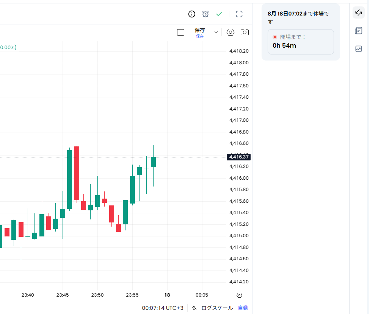
Task: Open timezone menu 00:07:14 UTC+3
Action: [x=163, y=308]
